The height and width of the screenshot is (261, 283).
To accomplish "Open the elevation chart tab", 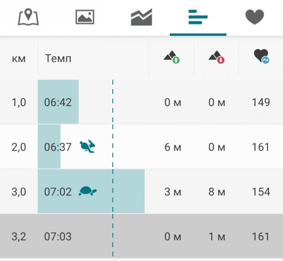I will coord(141,17).
